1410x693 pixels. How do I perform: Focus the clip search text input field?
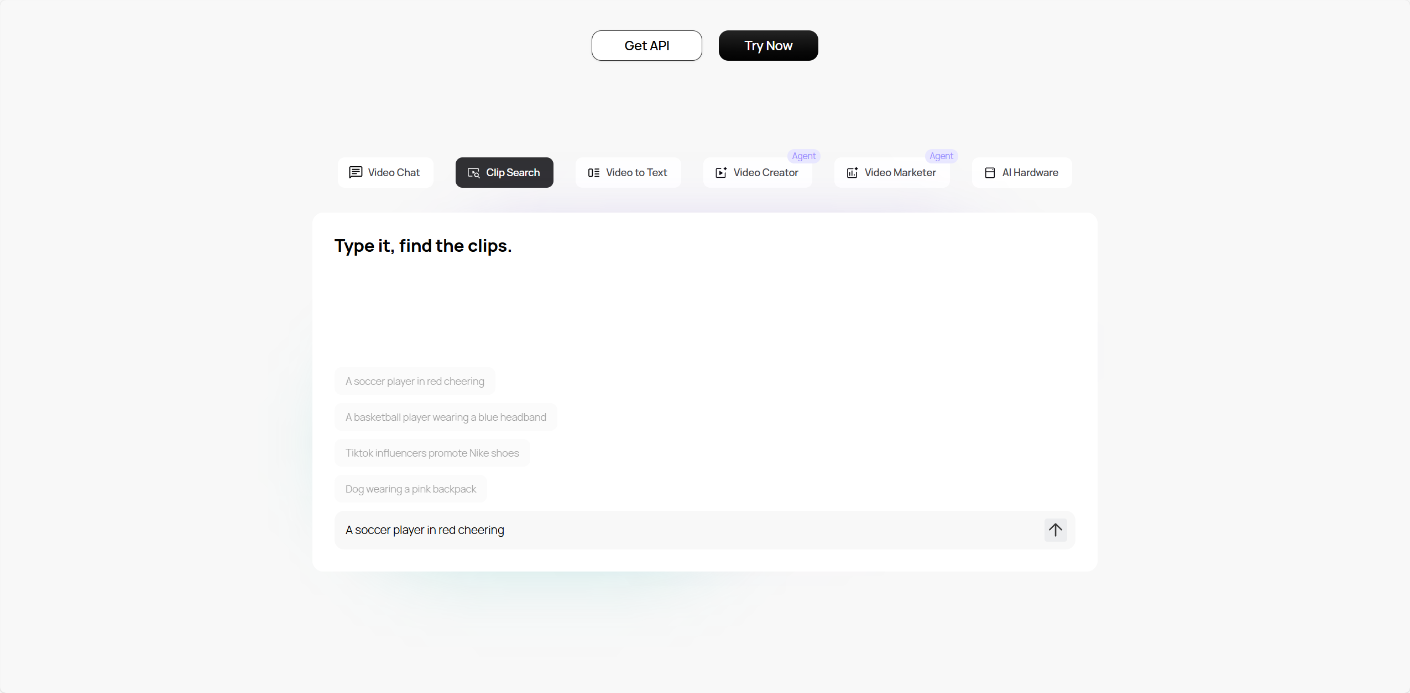tap(688, 530)
